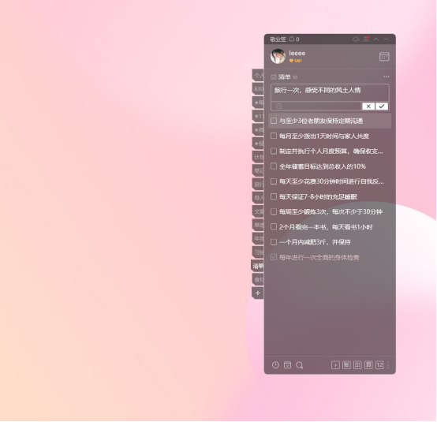The image size is (437, 422).
Task: Open the vertical three-dot more menu
Action: click(388, 365)
